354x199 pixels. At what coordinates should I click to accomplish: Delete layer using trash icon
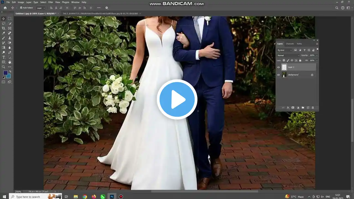(x=313, y=108)
